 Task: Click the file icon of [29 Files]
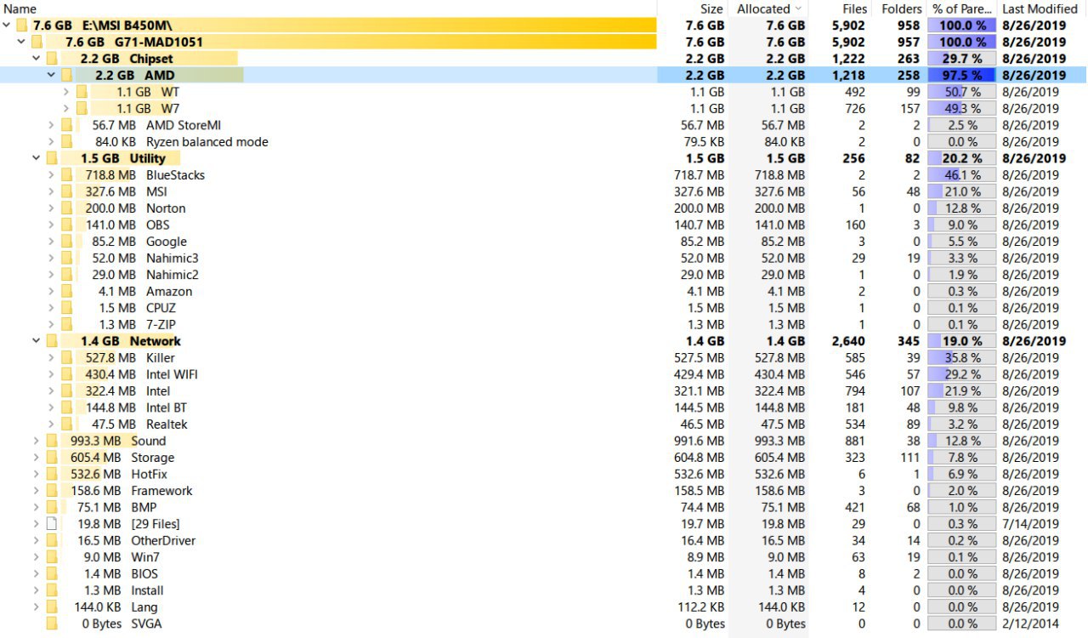click(x=52, y=524)
